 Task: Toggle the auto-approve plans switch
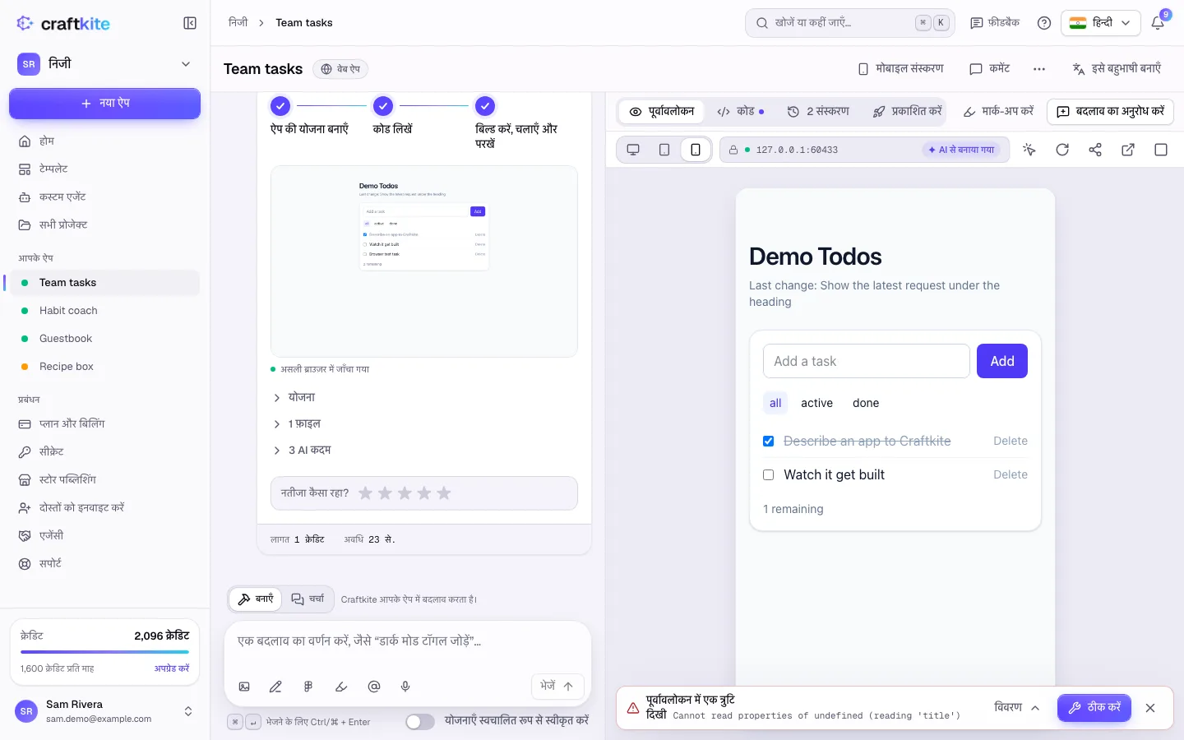[420, 721]
